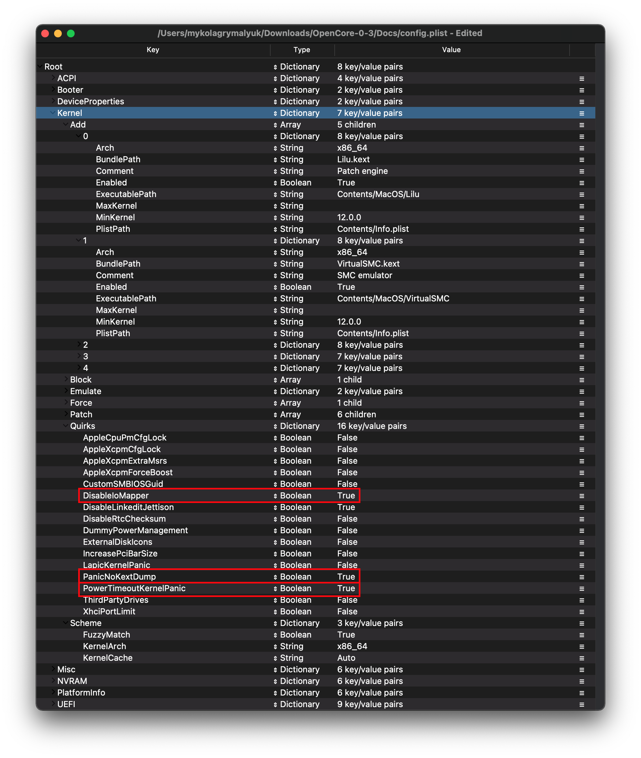The image size is (641, 758).
Task: Click the type selector arrows for Quirks
Action: (275, 426)
